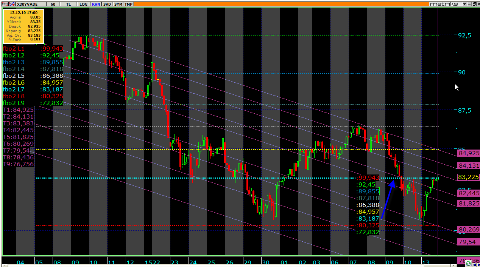Toggle the KHN option in the toolbar
The height and width of the screenshot is (267, 480).
coord(96,4)
